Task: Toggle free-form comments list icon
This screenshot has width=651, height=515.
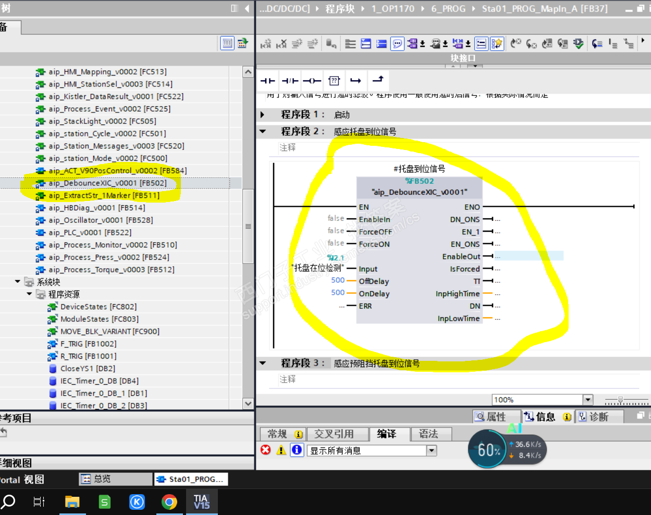Action: click(482, 44)
